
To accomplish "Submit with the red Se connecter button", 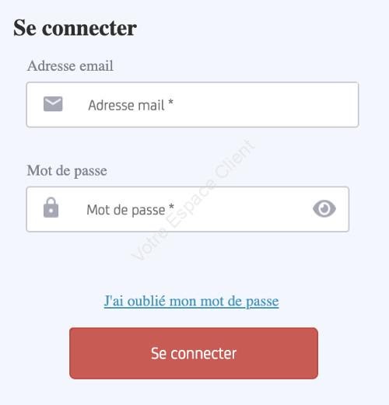I will coord(194,354).
